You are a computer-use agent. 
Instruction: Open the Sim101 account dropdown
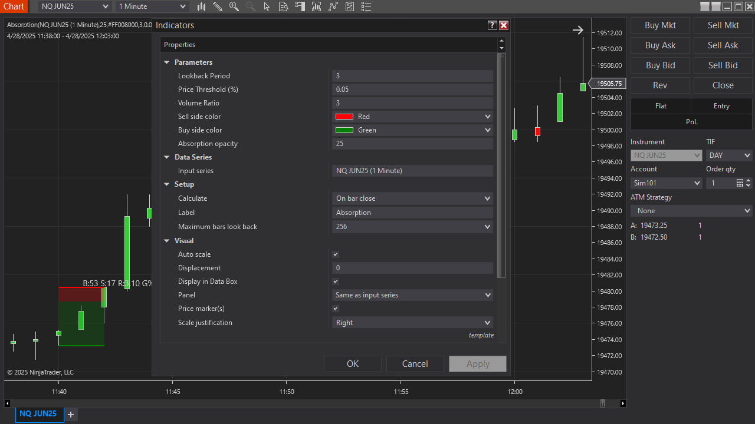pos(667,183)
